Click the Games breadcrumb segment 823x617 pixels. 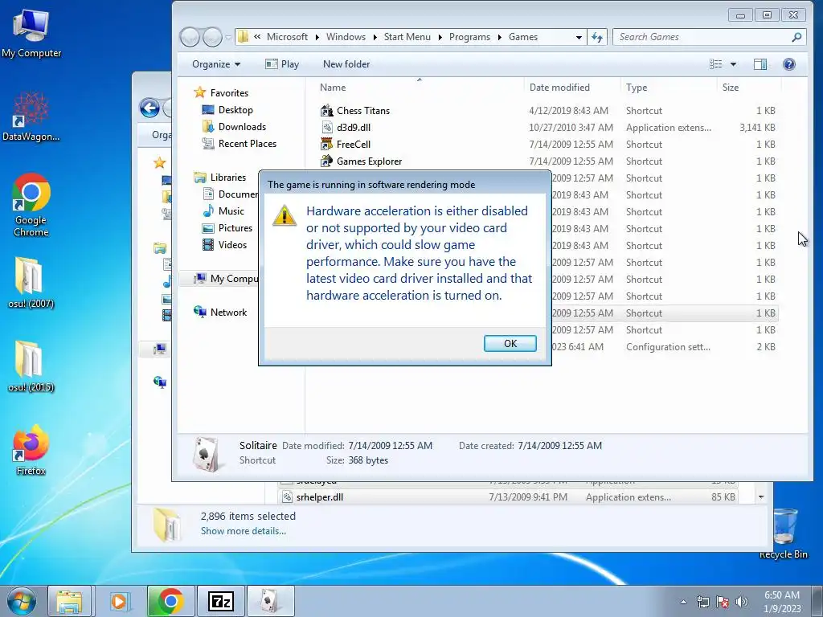pyautogui.click(x=522, y=37)
